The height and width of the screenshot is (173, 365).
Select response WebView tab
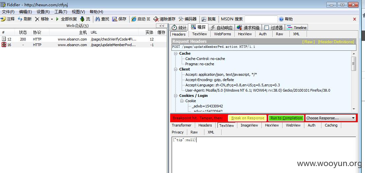pyautogui.click(x=293, y=125)
